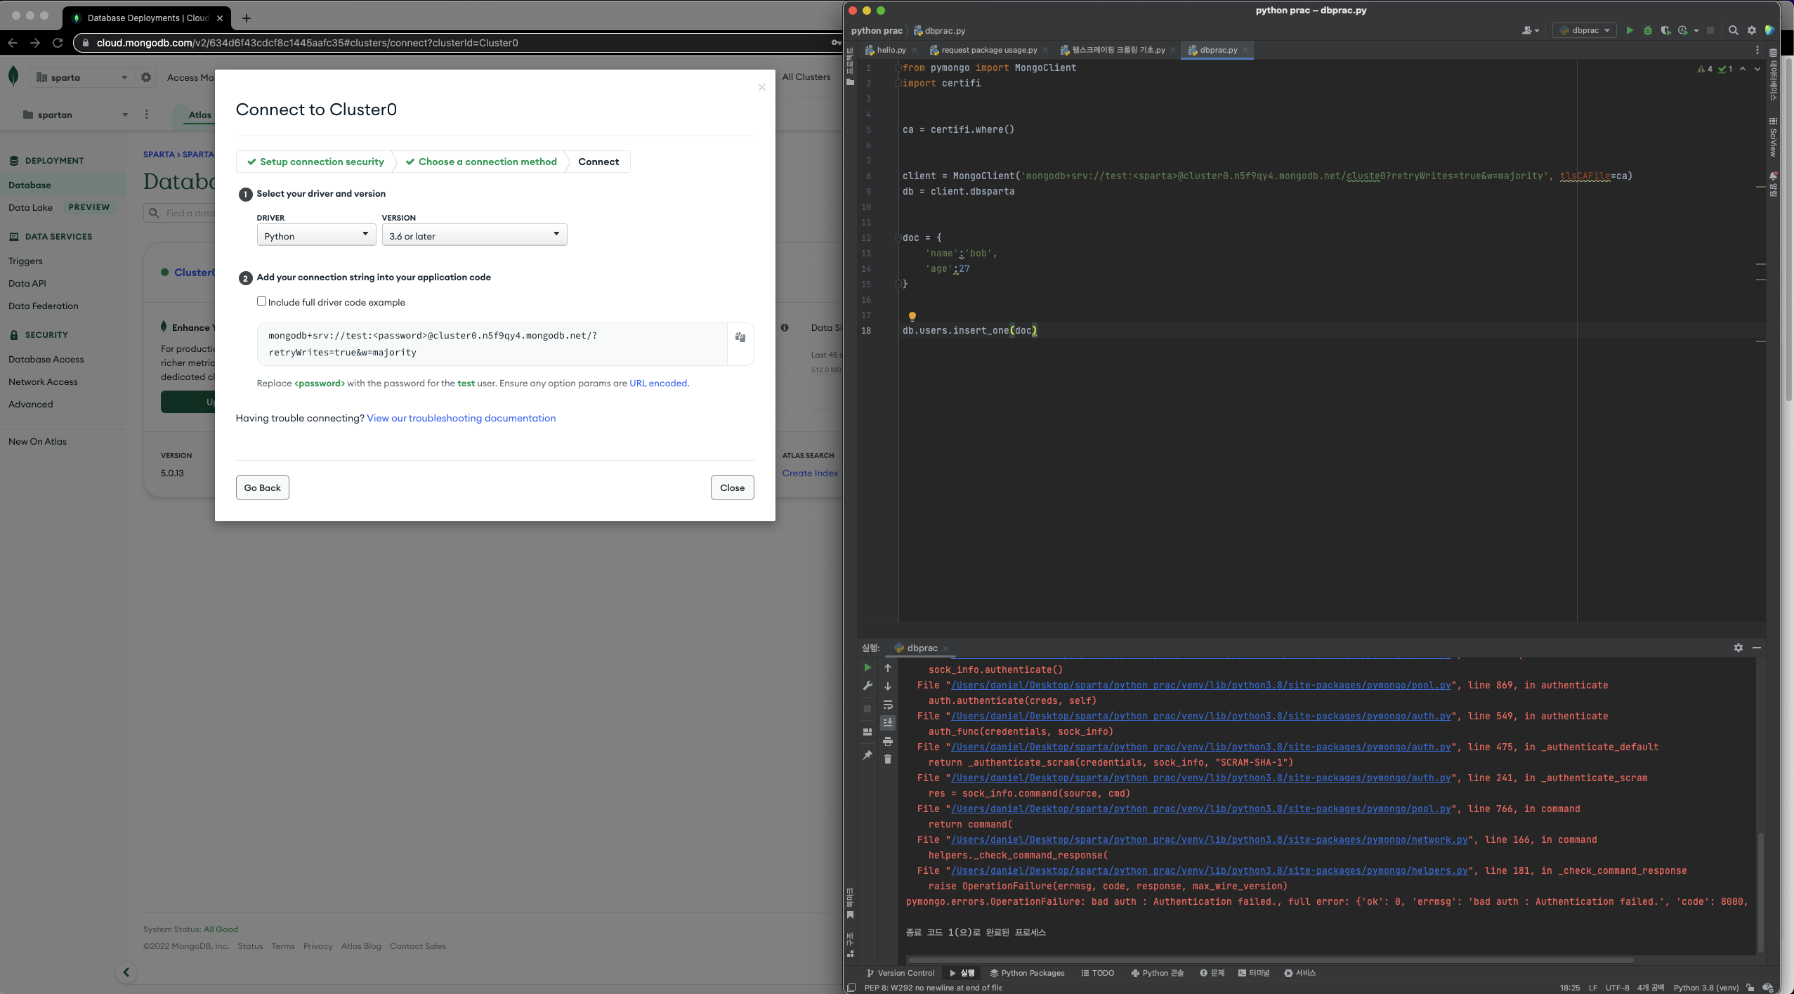This screenshot has height=994, width=1794.
Task: Open Network Access in Atlas sidebar
Action: (x=43, y=381)
